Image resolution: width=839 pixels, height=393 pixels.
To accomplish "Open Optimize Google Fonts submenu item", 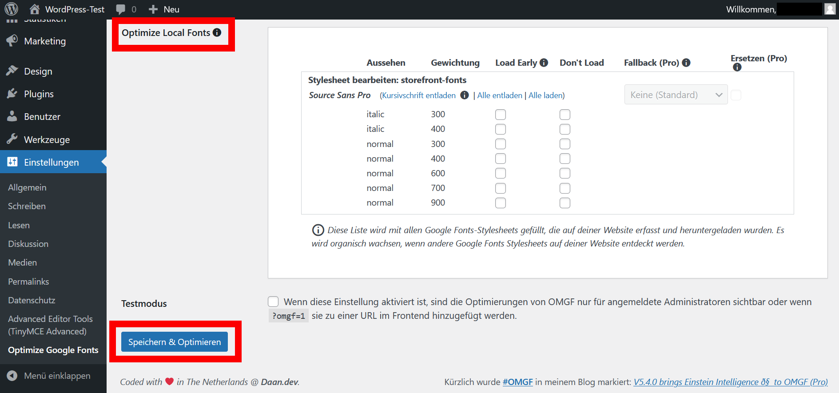I will (x=53, y=350).
